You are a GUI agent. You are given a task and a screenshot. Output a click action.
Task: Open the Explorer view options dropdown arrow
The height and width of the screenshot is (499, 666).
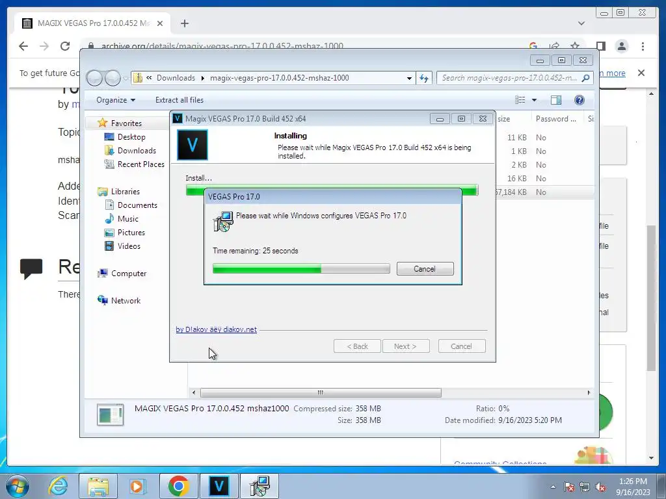pos(535,100)
